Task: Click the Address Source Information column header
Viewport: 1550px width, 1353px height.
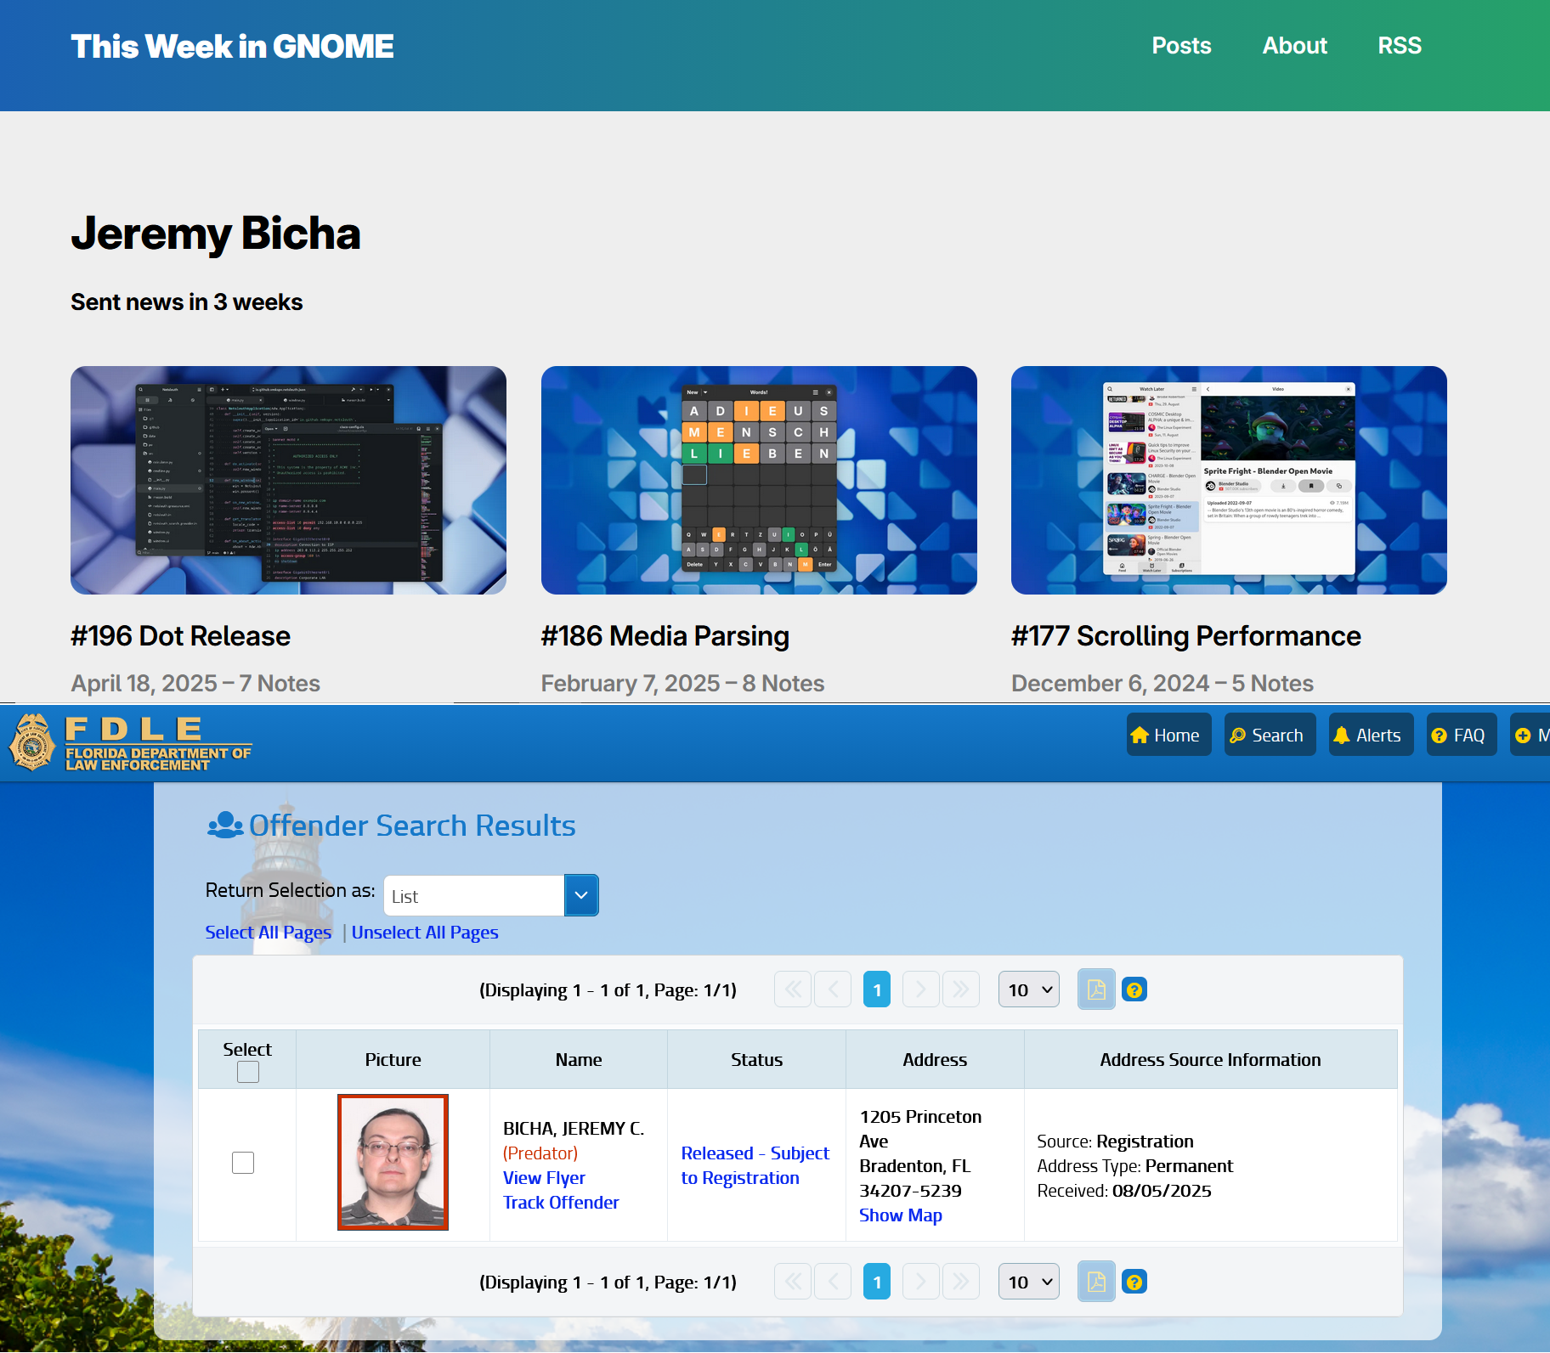Action: click(x=1210, y=1060)
